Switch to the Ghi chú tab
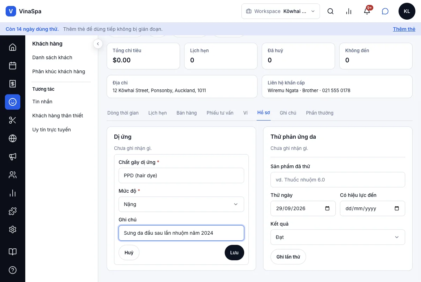 [x=288, y=113]
